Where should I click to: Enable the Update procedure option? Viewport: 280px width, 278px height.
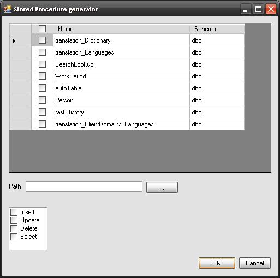pos(14,220)
